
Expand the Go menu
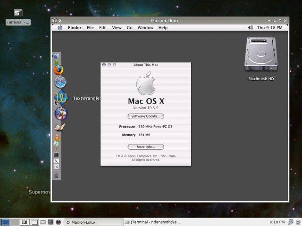coord(129,28)
